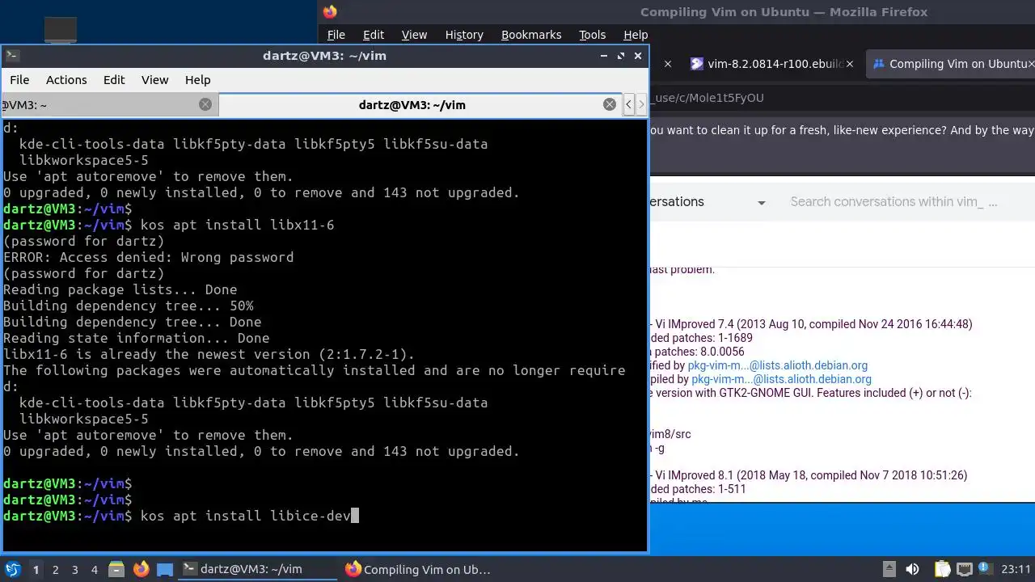Open the terminal Actions menu

tap(66, 79)
